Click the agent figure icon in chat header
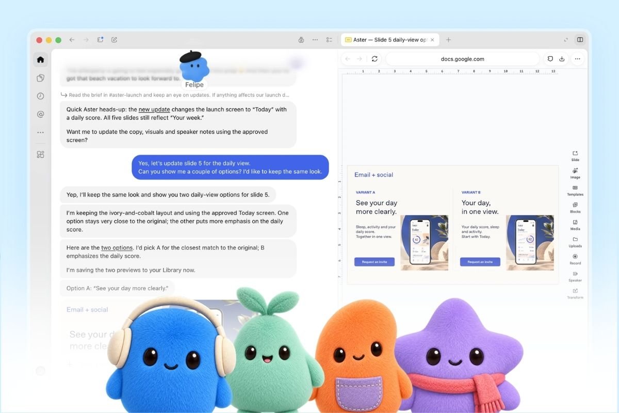 pyautogui.click(x=301, y=40)
